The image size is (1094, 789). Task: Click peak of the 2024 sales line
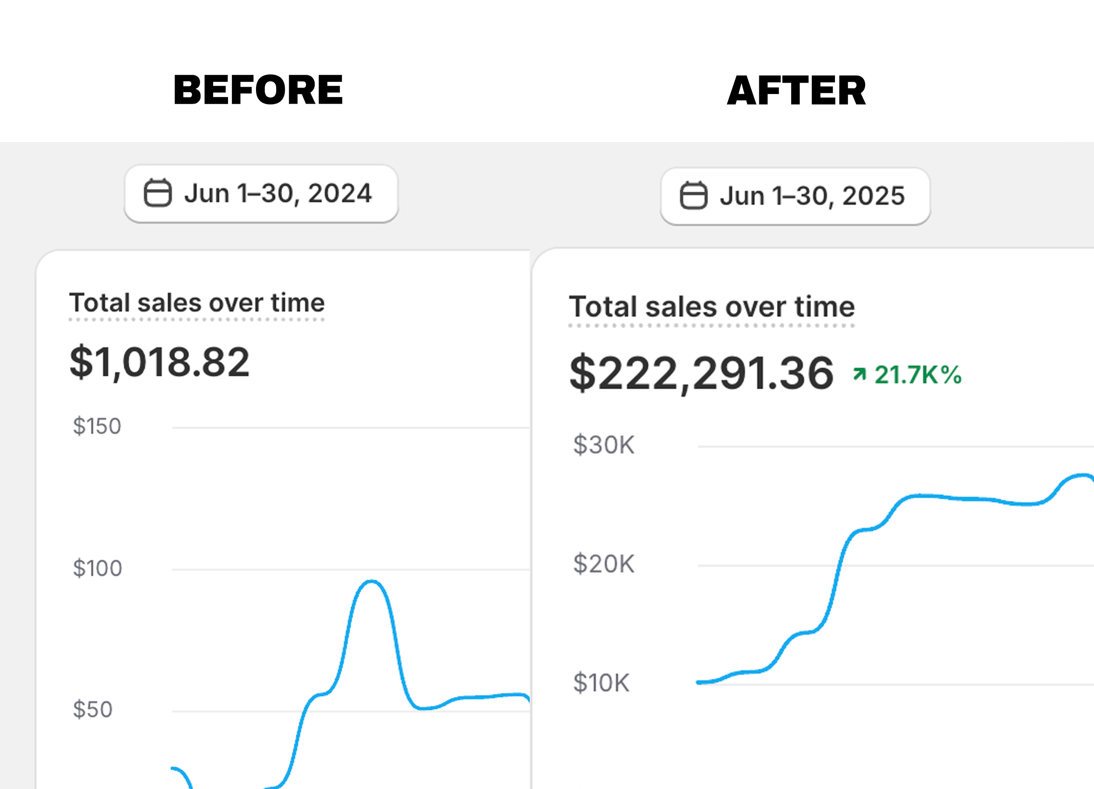coord(372,581)
